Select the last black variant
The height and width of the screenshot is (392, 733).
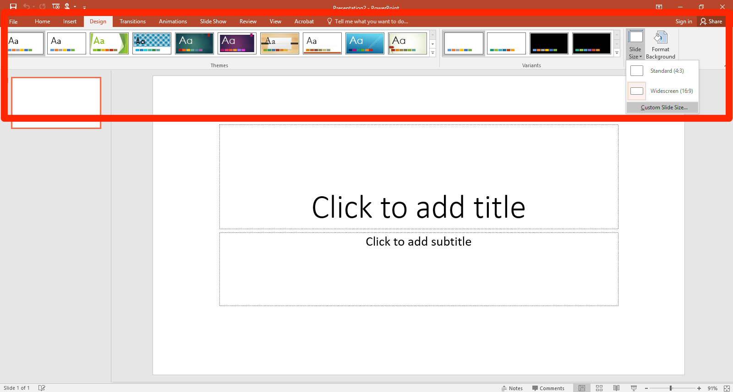click(591, 43)
